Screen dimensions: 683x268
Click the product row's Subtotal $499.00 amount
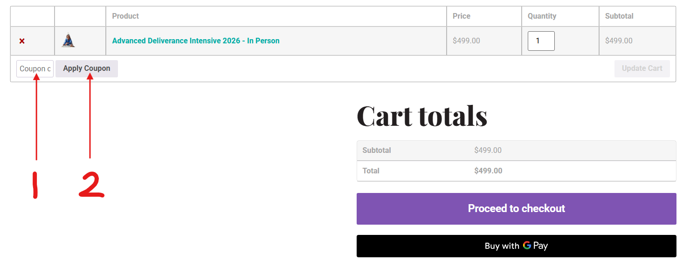pos(619,41)
